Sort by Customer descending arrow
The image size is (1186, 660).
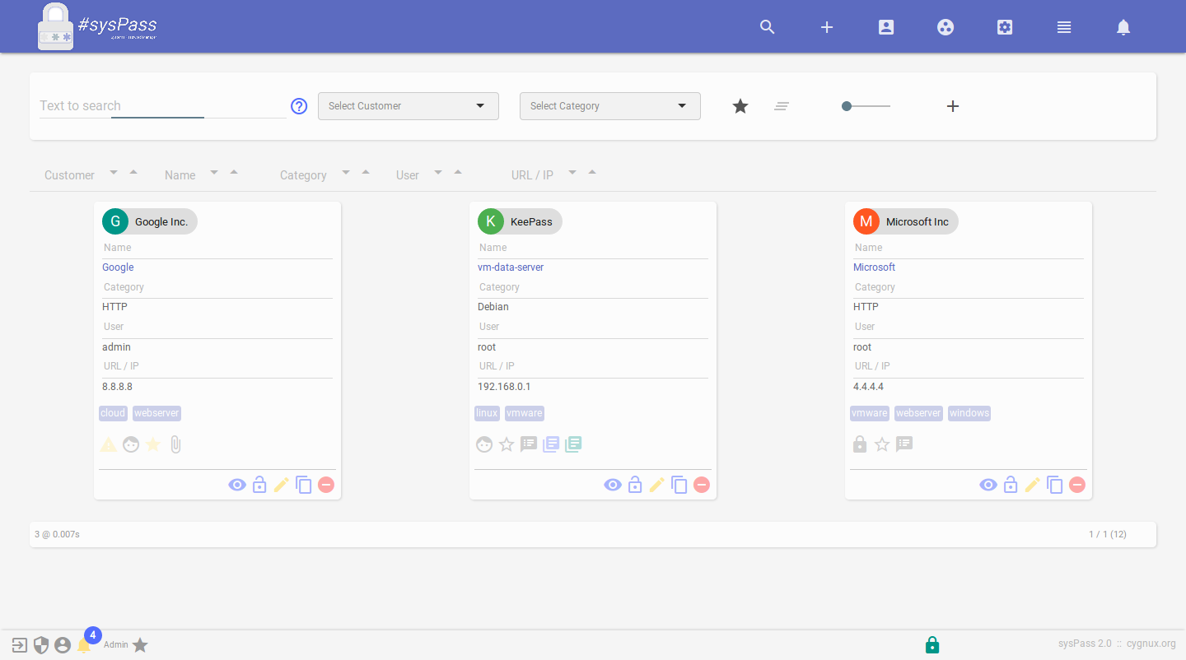tap(114, 172)
